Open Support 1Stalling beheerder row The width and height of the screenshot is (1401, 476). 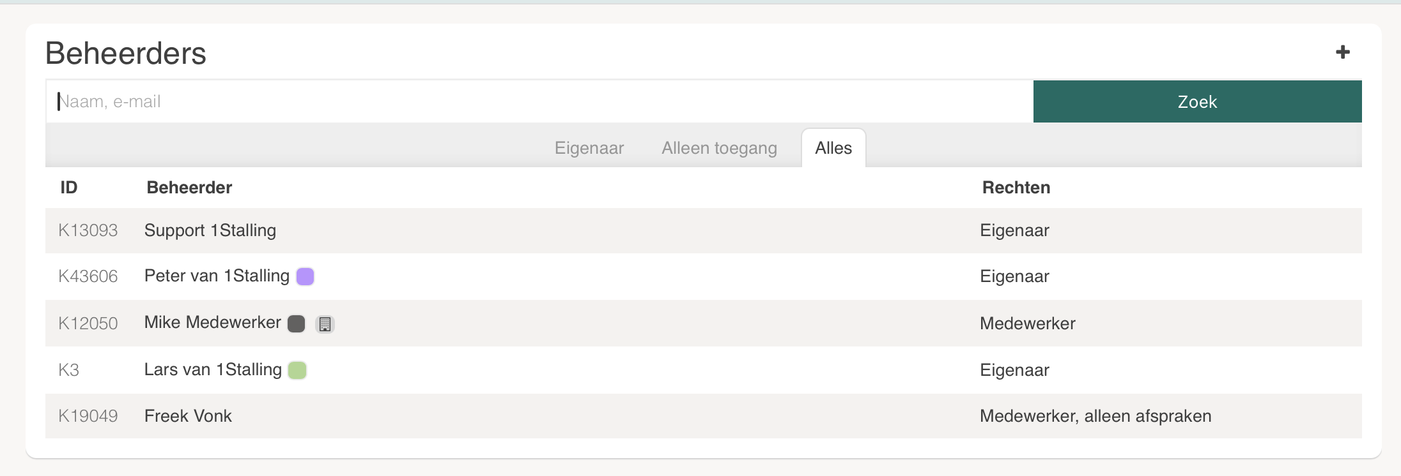pos(210,230)
